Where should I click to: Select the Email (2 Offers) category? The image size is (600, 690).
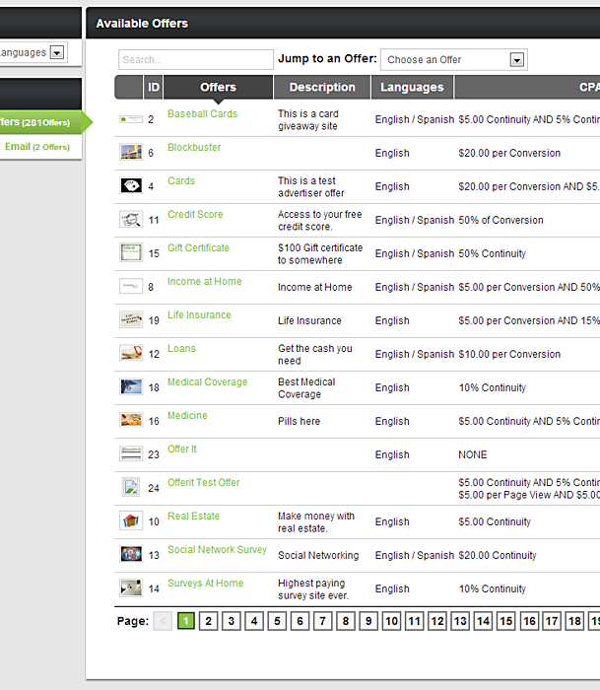pyautogui.click(x=37, y=147)
